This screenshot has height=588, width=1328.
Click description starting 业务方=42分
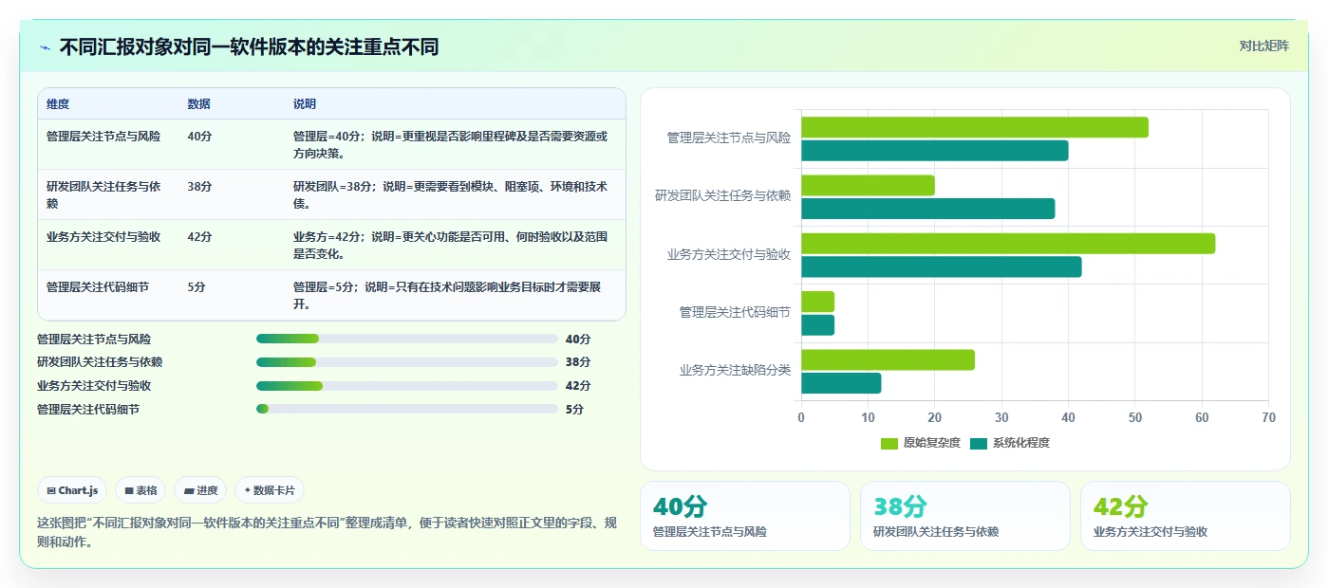(x=450, y=245)
